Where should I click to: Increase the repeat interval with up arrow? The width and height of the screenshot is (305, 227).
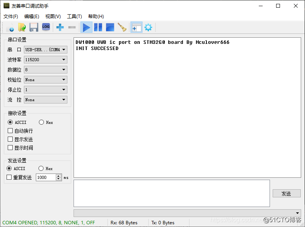click(59, 176)
